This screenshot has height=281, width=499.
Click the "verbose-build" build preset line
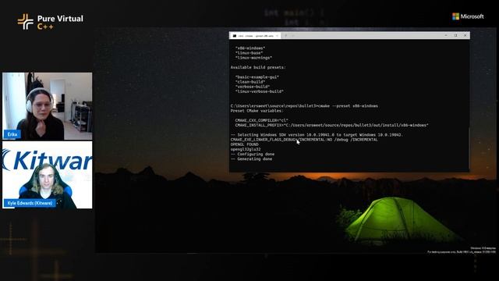point(253,87)
